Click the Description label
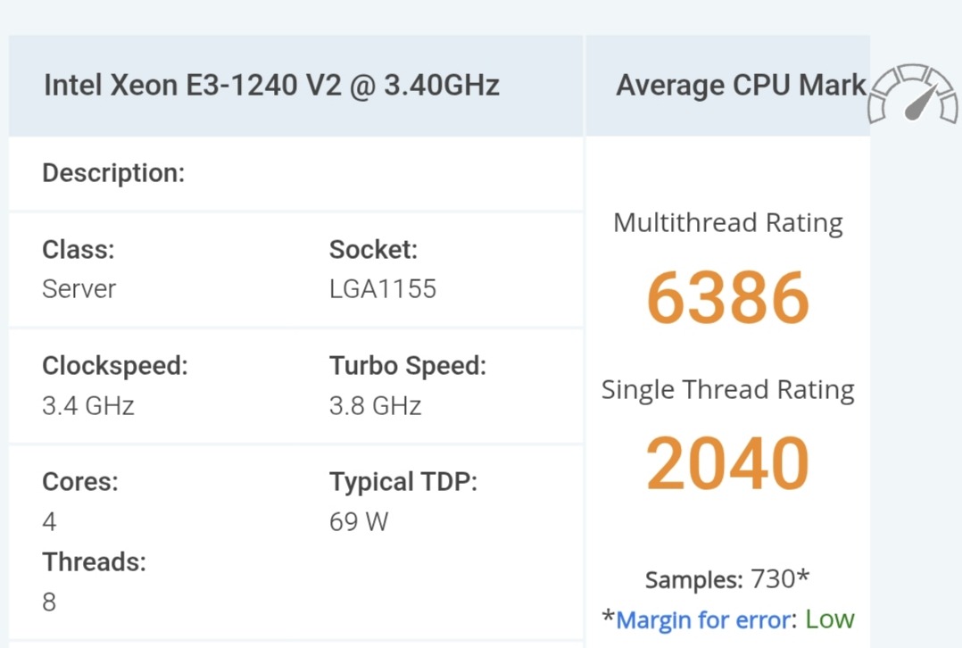 [113, 173]
